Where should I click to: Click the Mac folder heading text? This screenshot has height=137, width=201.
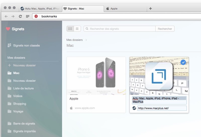click(70, 45)
